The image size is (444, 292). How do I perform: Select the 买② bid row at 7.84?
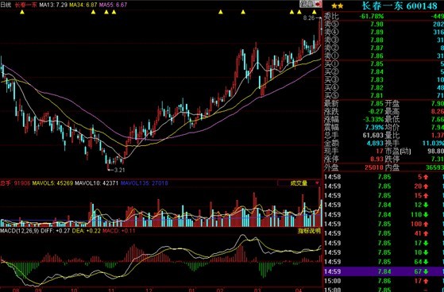click(384, 72)
